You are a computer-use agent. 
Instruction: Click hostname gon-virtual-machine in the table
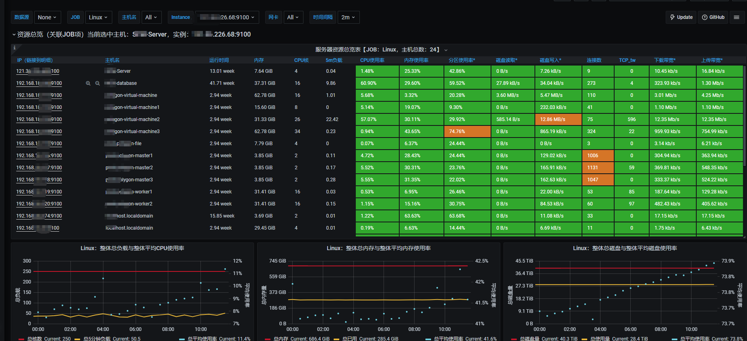pyautogui.click(x=131, y=95)
